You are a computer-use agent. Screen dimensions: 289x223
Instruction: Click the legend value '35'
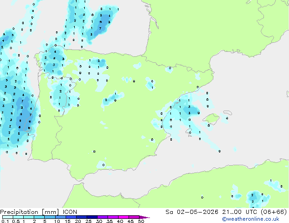109,221
